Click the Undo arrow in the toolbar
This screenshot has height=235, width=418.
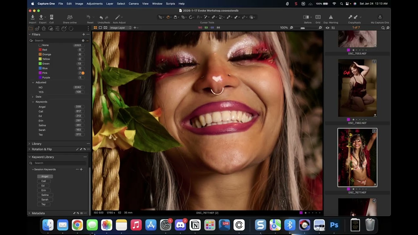(101, 17)
